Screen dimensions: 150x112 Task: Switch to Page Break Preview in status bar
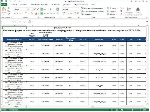pos(121,110)
